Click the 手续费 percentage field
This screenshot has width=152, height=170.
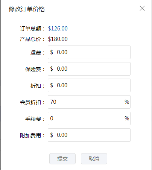point(89,118)
